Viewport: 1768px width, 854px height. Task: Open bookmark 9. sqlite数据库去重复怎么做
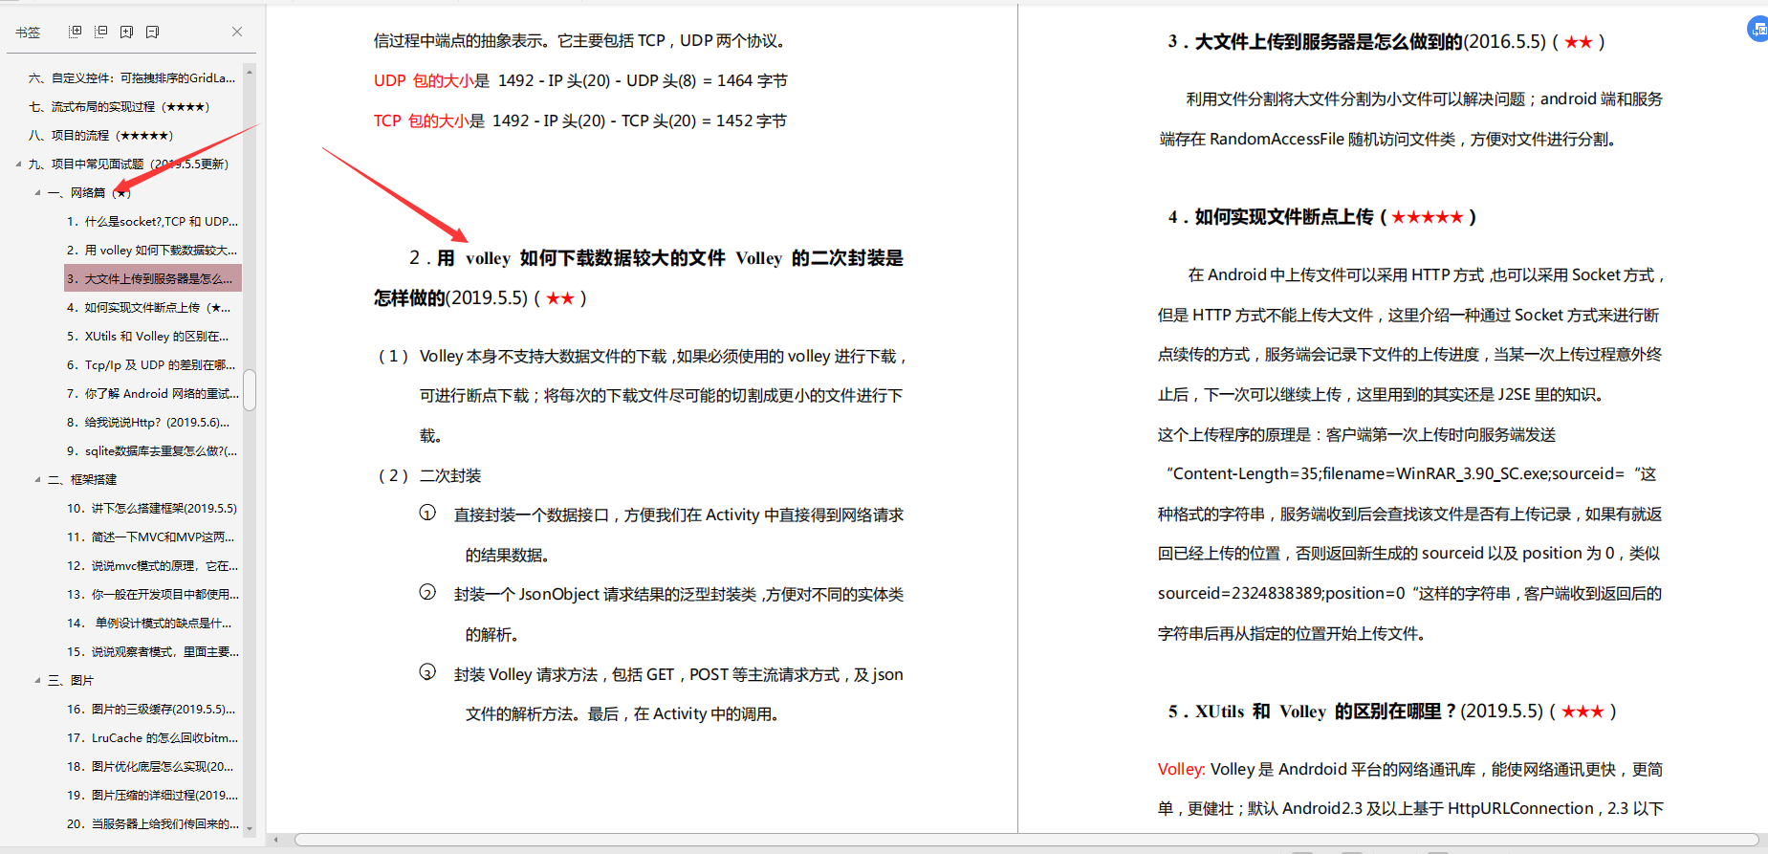pyautogui.click(x=152, y=450)
